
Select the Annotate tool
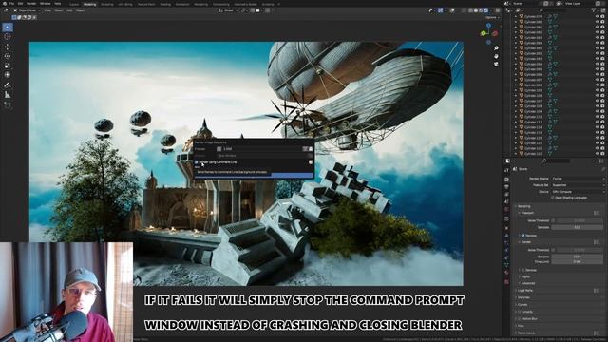pyautogui.click(x=8, y=85)
